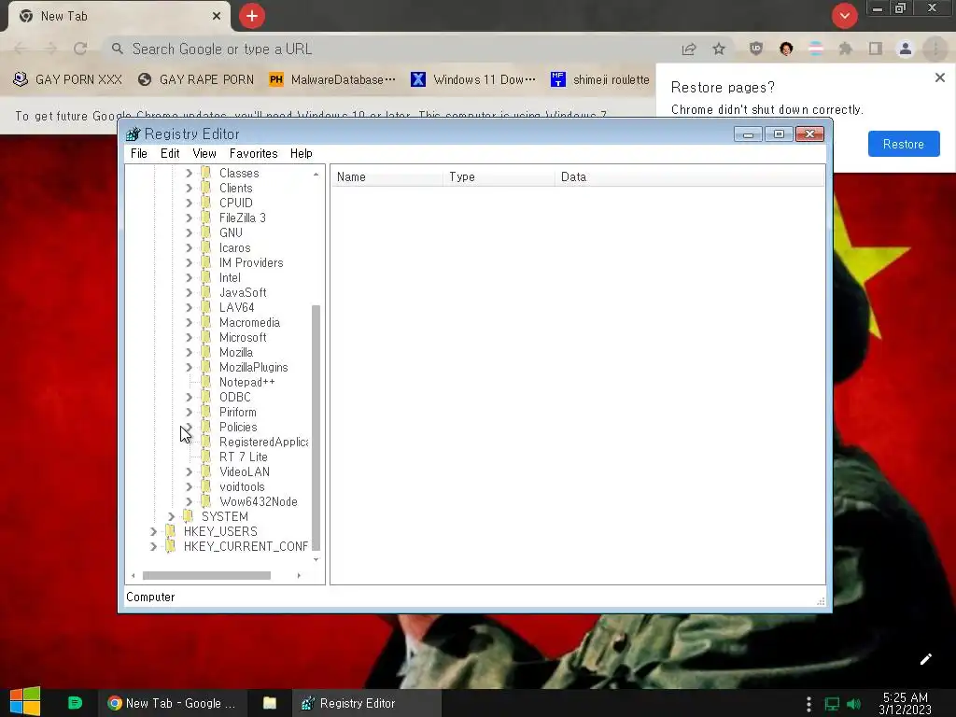Select the RT 7 Lite folder icon
Image resolution: width=956 pixels, height=717 pixels.
206,457
